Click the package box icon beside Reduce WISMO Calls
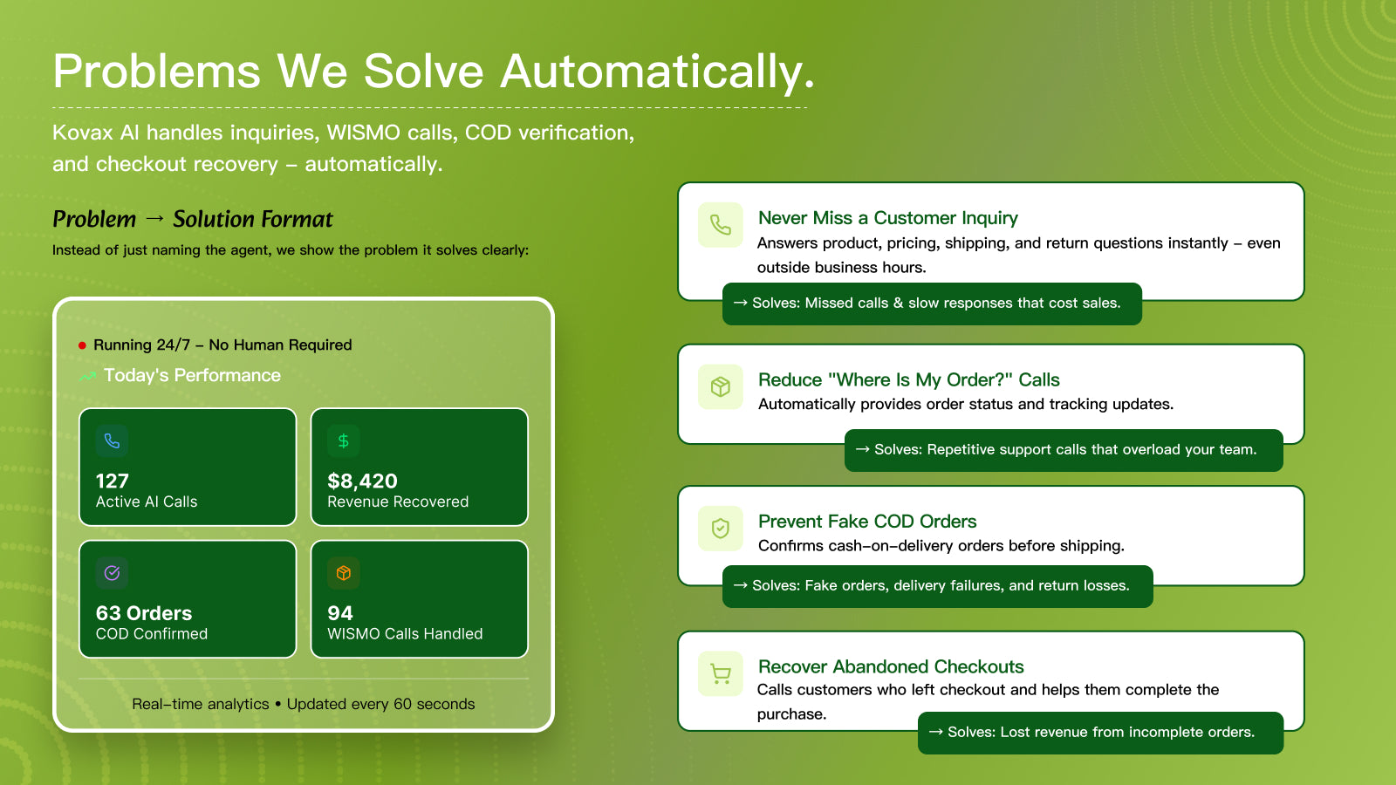Screen dimensions: 1396x785 (721, 386)
